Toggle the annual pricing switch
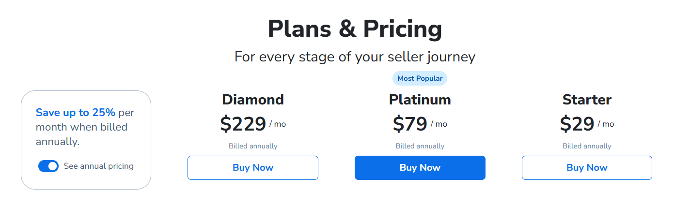Screen dimensions: 674x220 (48, 166)
